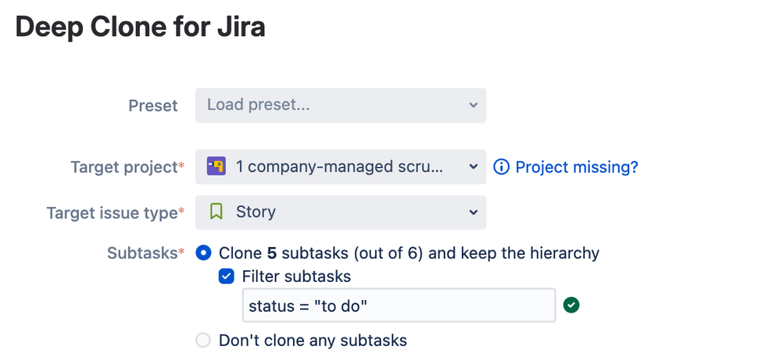Click the Load preset chevron arrow
Viewport: 780px width, 357px height.
472,105
